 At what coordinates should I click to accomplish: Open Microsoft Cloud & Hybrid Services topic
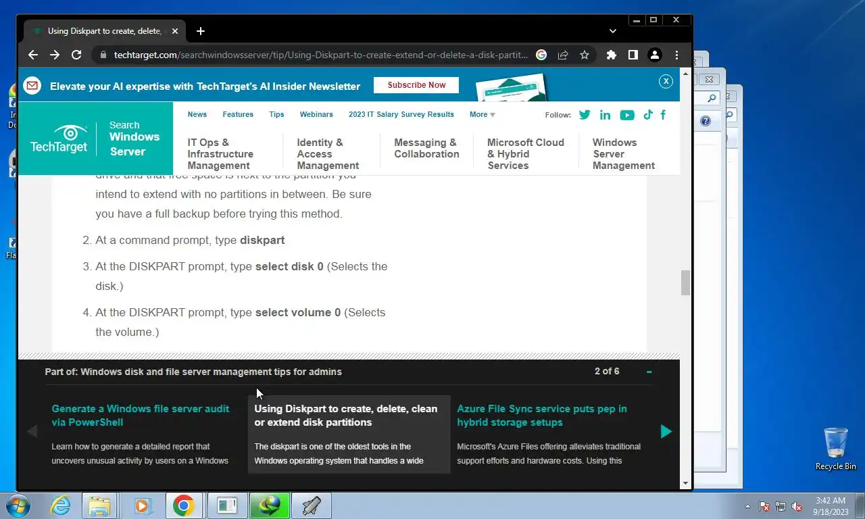pos(526,154)
